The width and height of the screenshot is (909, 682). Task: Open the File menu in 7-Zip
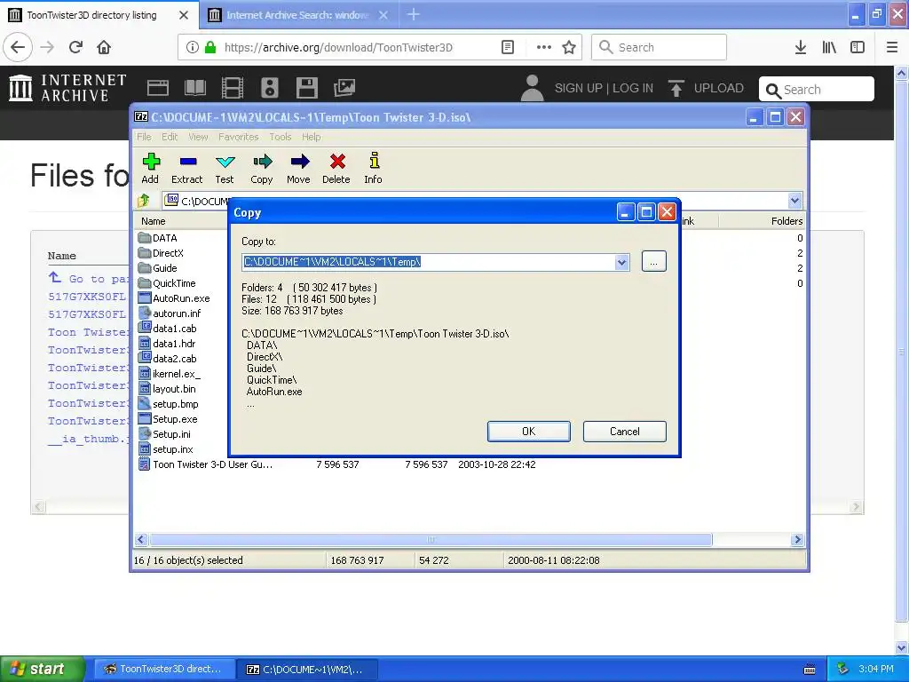click(144, 137)
